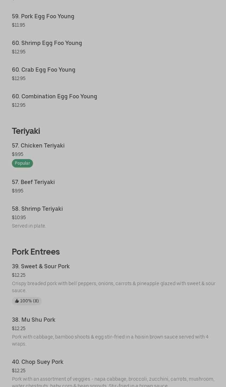Select 57. Chicken Teriyaki menu item

(38, 145)
